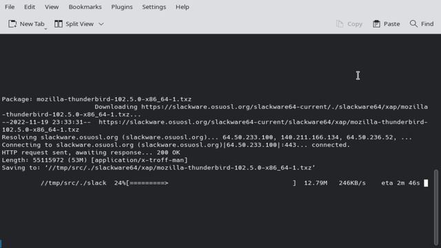The image size is (441, 248).
Task: Open the Settings menu
Action: 154,7
